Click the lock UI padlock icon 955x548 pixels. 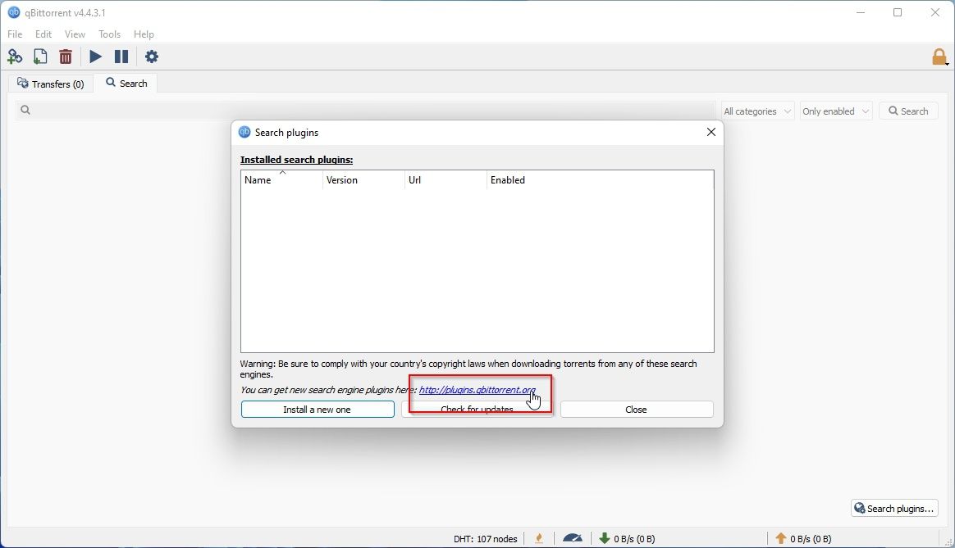pos(939,57)
